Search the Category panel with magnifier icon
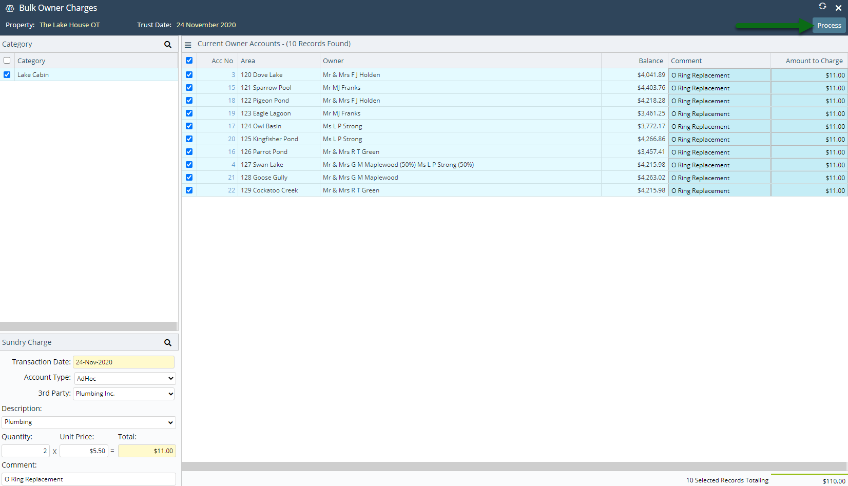This screenshot has height=486, width=848. coord(168,45)
